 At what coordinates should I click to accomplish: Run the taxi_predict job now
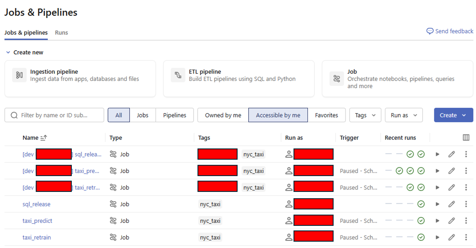[x=437, y=221]
